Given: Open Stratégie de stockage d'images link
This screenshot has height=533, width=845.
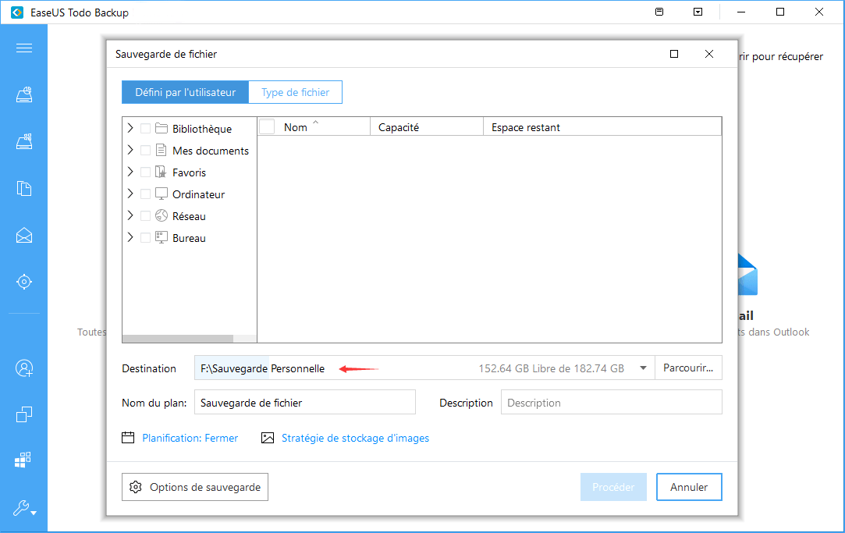Looking at the screenshot, I should pyautogui.click(x=355, y=438).
